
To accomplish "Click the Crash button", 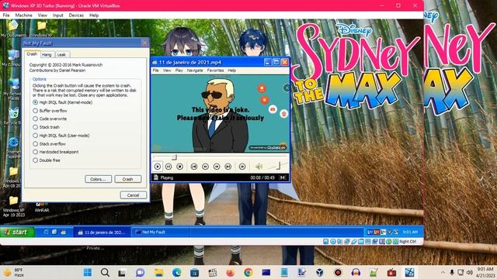I will coord(127,179).
